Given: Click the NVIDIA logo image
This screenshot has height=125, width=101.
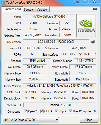Looking at the screenshot, I should 86,26.
